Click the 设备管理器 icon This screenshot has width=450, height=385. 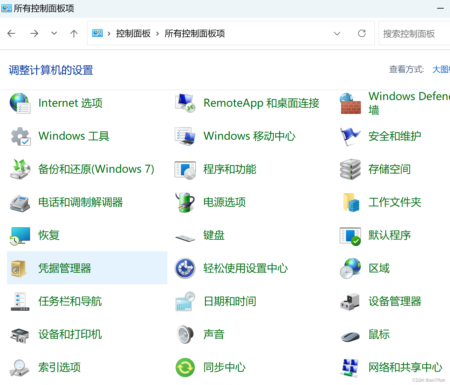click(x=350, y=301)
